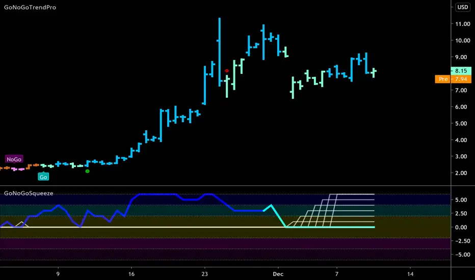Image resolution: width=475 pixels, height=280 pixels.
Task: Click the Pre 7.94 pre-market price label
Action: [x=453, y=79]
